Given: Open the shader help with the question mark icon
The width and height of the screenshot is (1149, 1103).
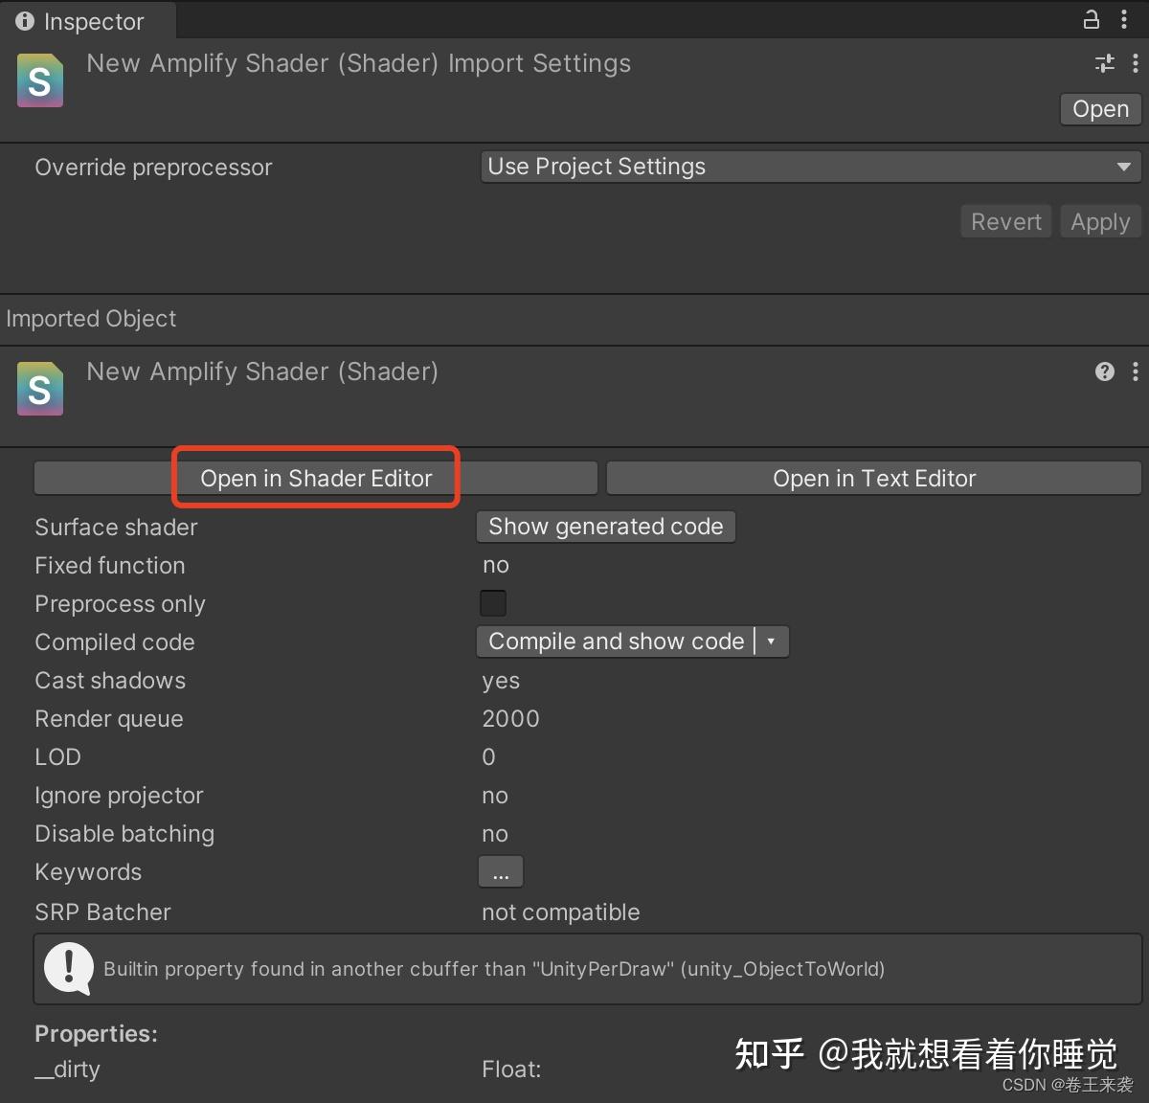Looking at the screenshot, I should click(1105, 371).
